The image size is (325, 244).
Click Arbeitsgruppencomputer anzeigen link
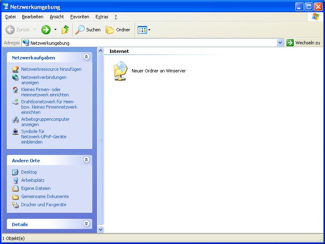pos(45,122)
